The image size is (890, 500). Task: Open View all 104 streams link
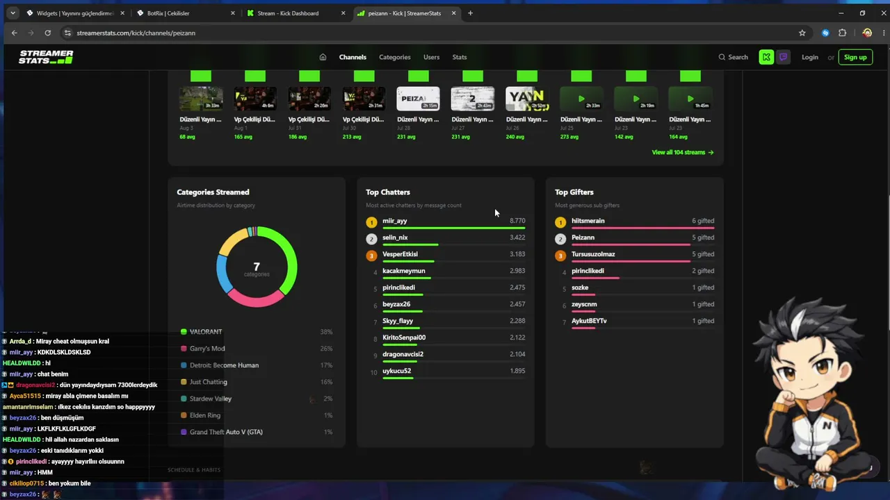click(683, 152)
